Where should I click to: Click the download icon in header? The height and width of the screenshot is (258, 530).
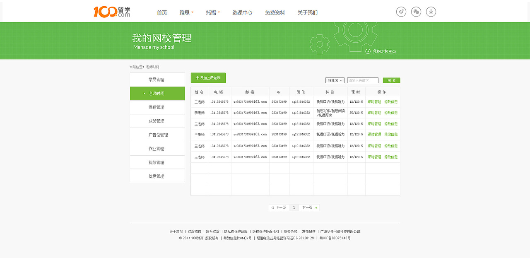tap(431, 12)
